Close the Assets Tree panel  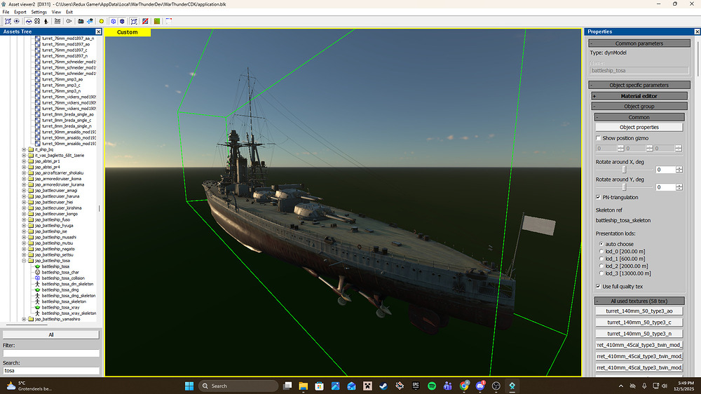pyautogui.click(x=98, y=32)
